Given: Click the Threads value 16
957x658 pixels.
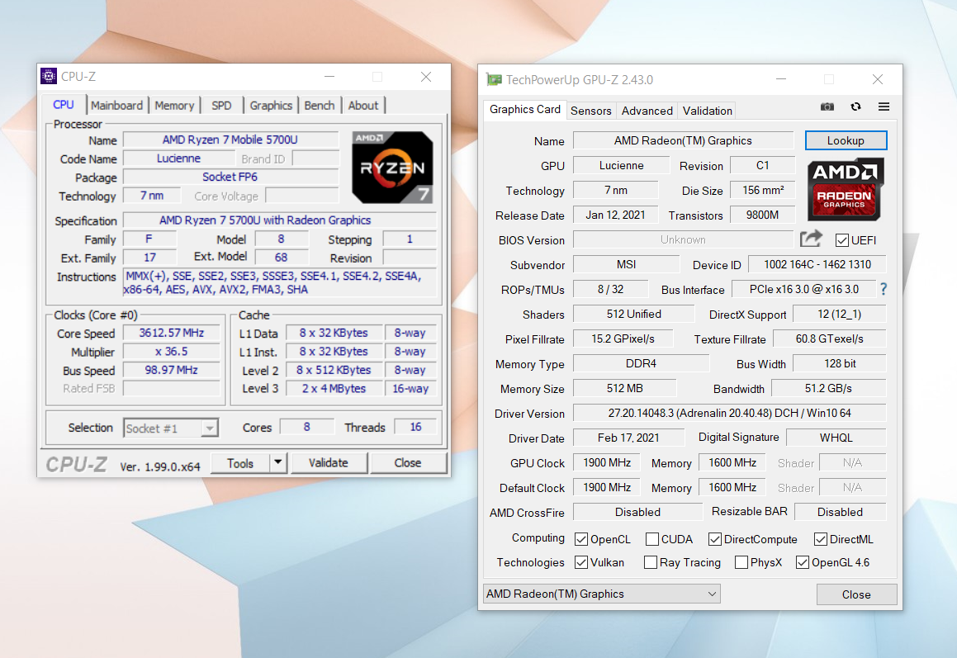Looking at the screenshot, I should click(x=415, y=427).
